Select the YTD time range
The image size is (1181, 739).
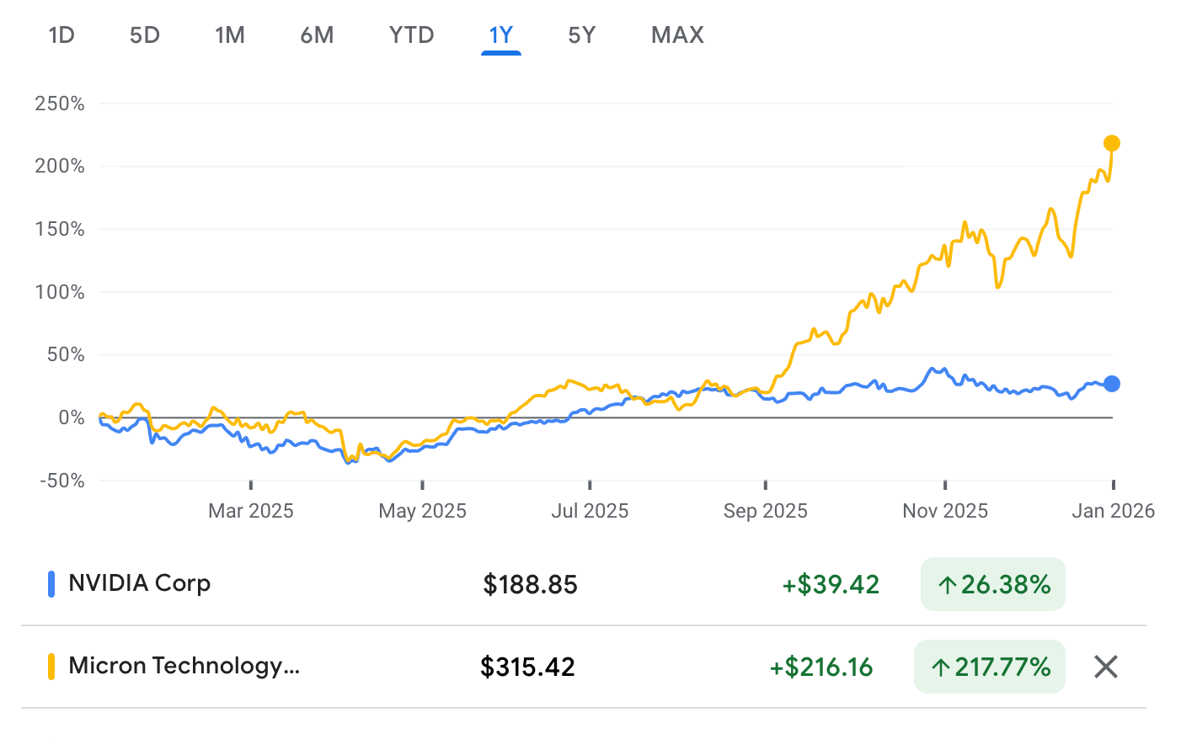click(x=410, y=35)
